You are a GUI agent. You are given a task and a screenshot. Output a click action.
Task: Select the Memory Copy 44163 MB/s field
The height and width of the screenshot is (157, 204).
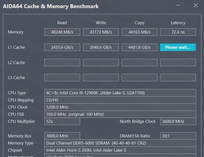140,32
